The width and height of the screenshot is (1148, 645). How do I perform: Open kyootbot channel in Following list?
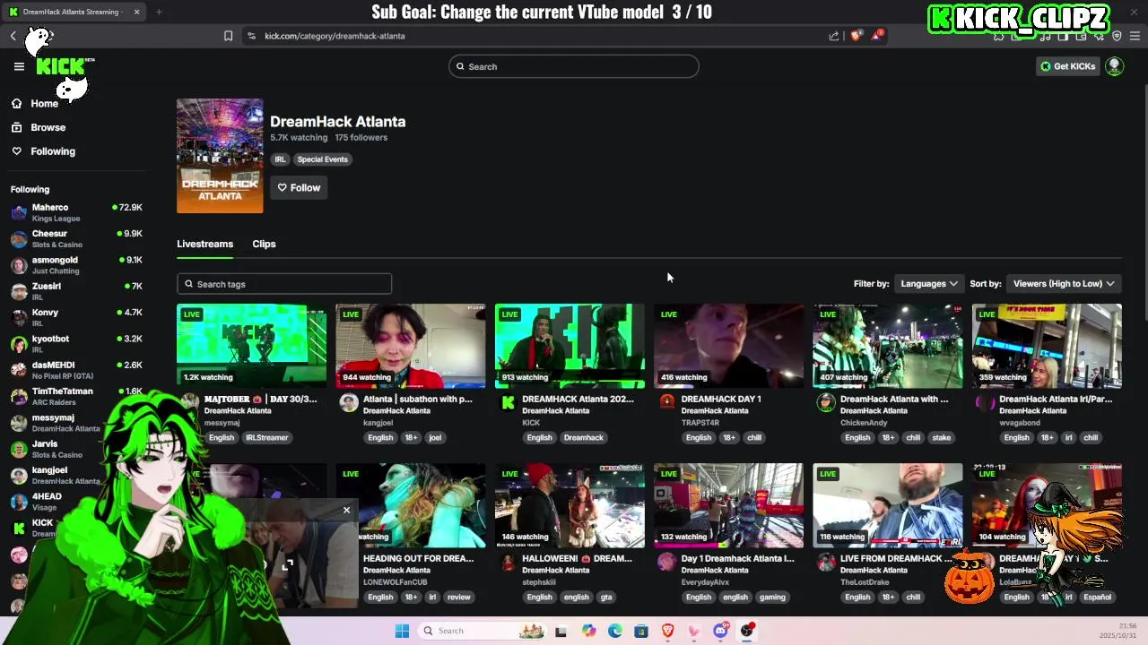[x=76, y=344]
